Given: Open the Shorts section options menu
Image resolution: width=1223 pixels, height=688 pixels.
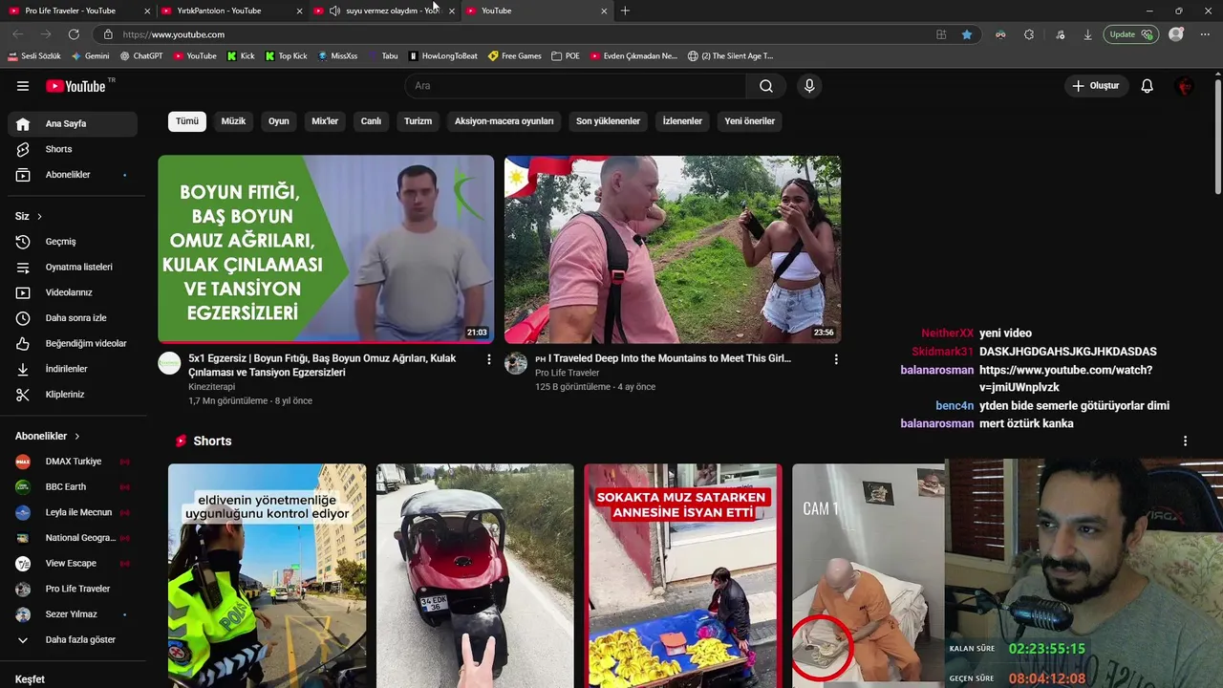Looking at the screenshot, I should click(1185, 441).
